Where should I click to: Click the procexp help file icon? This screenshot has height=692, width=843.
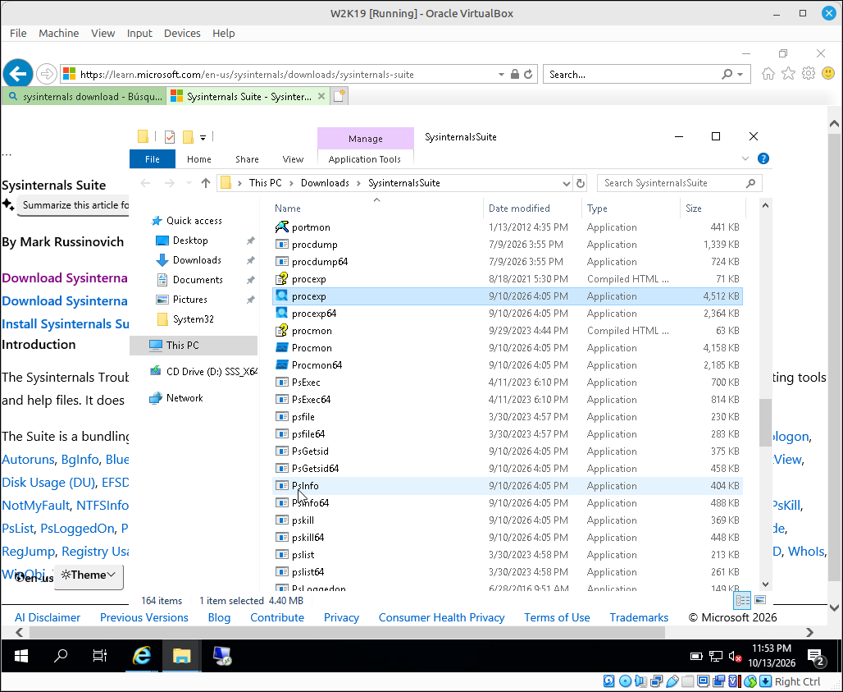(282, 279)
